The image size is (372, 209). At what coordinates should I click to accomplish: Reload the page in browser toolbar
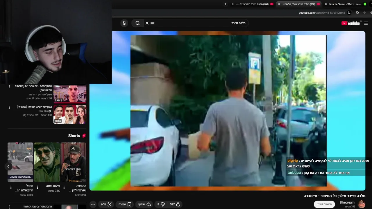pyautogui.click(x=357, y=13)
